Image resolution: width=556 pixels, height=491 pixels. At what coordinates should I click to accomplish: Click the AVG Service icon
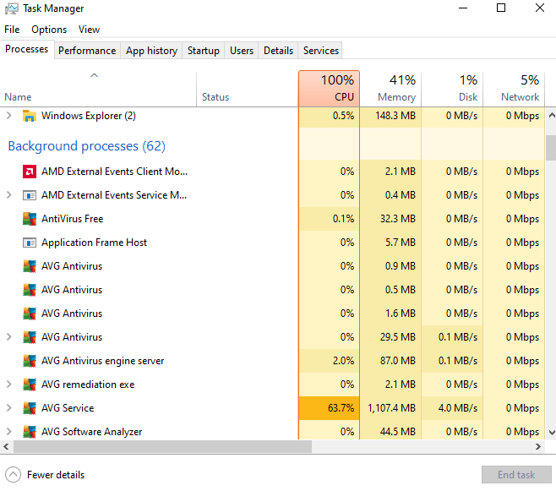point(30,408)
